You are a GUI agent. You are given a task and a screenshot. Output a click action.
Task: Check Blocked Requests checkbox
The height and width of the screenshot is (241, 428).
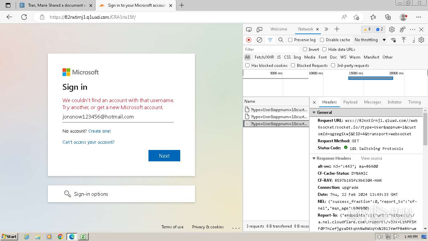pyautogui.click(x=293, y=65)
